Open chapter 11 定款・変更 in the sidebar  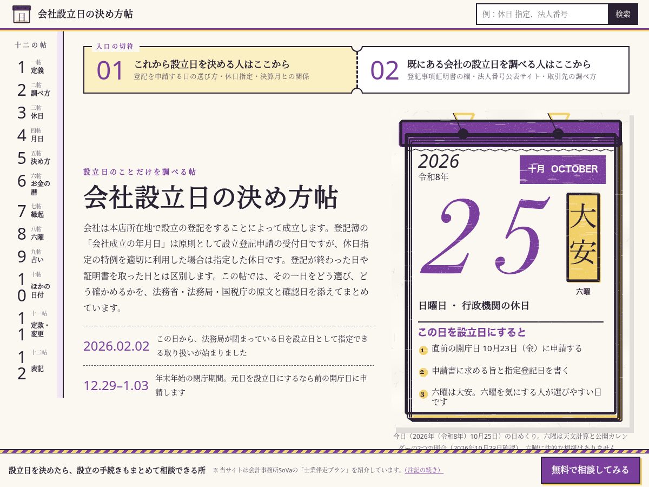click(x=34, y=326)
